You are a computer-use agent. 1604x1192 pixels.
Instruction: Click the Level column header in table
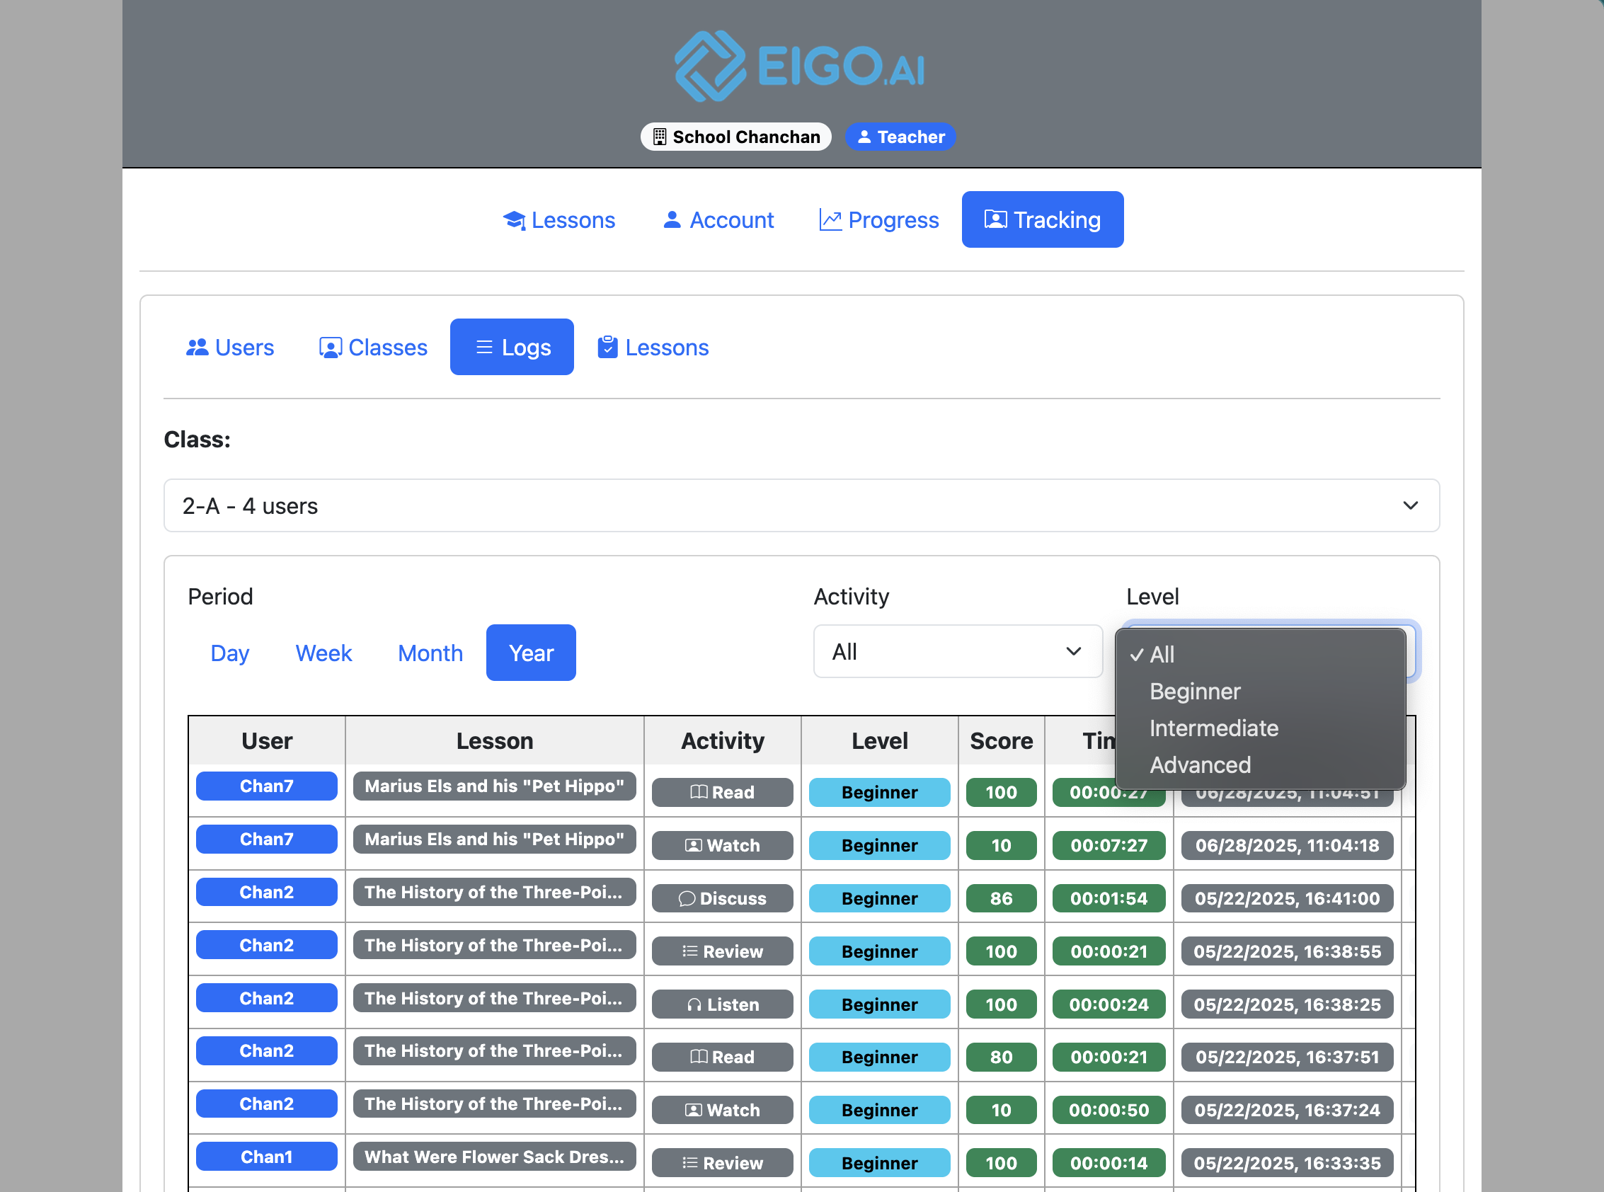pyautogui.click(x=880, y=741)
